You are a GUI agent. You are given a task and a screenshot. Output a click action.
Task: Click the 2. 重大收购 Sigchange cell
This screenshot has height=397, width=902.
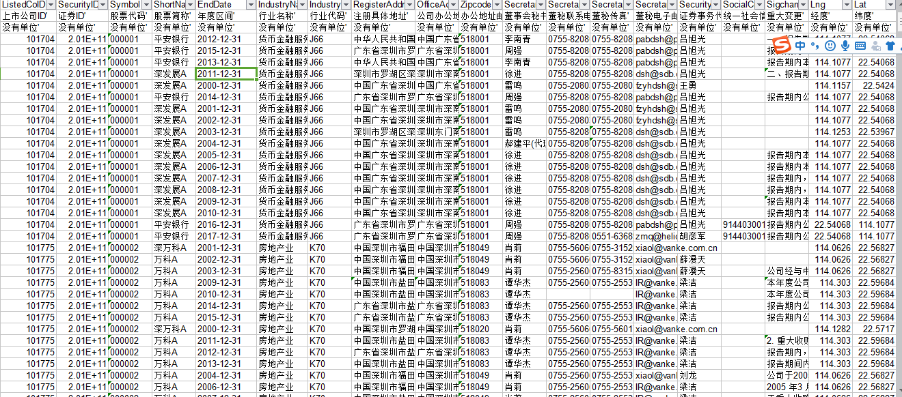787,340
